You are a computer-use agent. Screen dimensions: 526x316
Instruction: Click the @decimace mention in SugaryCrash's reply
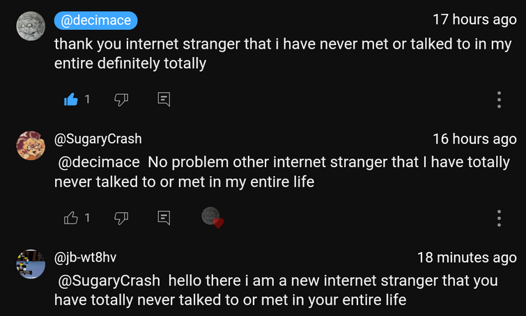click(98, 163)
